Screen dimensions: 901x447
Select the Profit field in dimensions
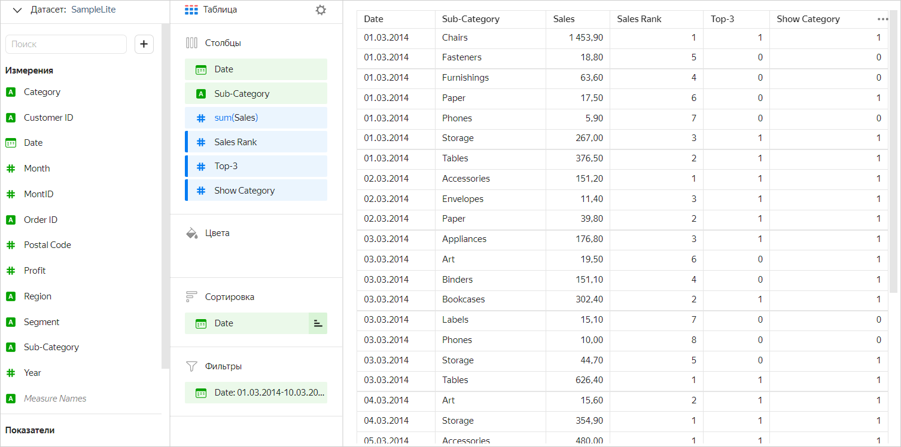click(35, 271)
